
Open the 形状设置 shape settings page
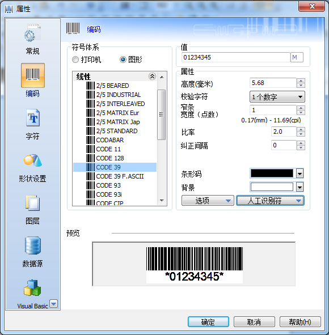pos(32,168)
